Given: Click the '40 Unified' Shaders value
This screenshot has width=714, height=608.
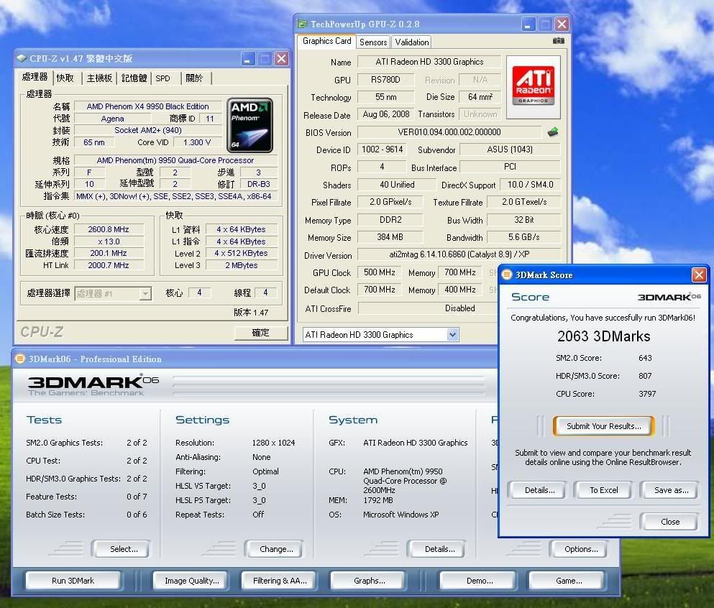Looking at the screenshot, I should 397,184.
